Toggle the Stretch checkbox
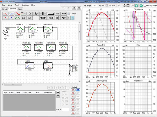 click(69, 14)
